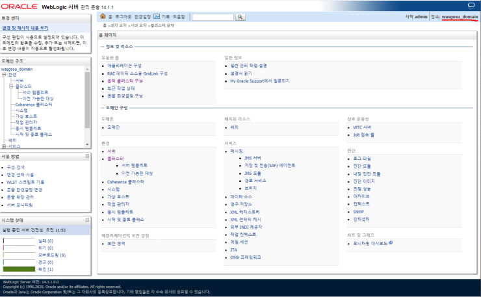The width and height of the screenshot is (481, 297).
Task: Open 구성 검색 how-to link
Action: click(16, 167)
